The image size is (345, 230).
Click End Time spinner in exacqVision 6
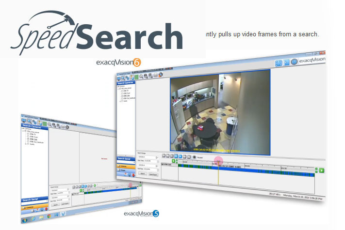pos(158,170)
